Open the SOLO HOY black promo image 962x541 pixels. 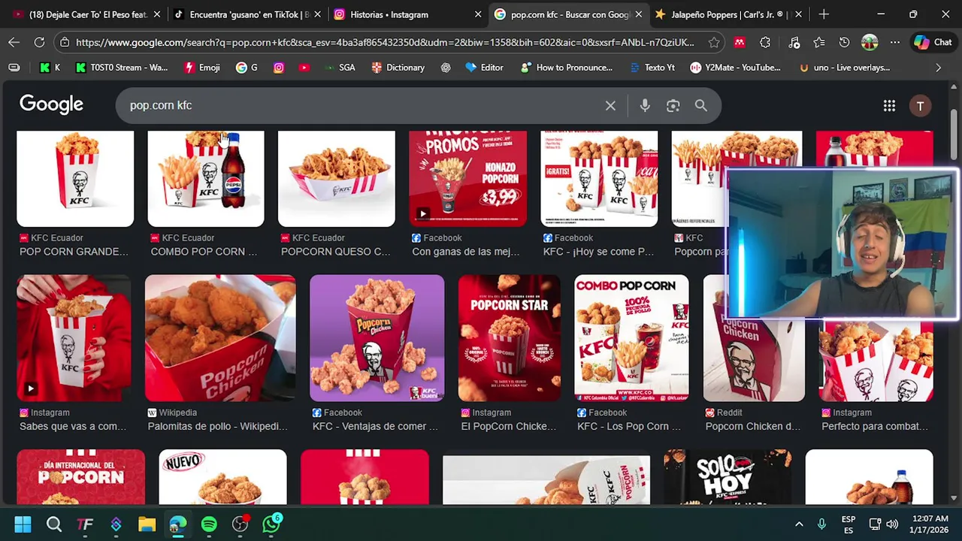tap(728, 477)
